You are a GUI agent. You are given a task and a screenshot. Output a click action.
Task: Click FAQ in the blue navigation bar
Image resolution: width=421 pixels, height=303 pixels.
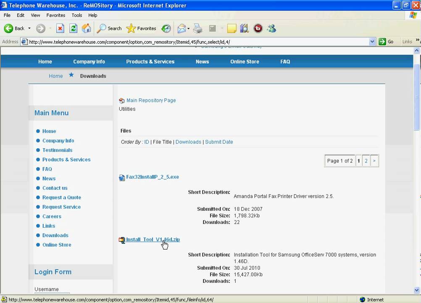pos(285,61)
